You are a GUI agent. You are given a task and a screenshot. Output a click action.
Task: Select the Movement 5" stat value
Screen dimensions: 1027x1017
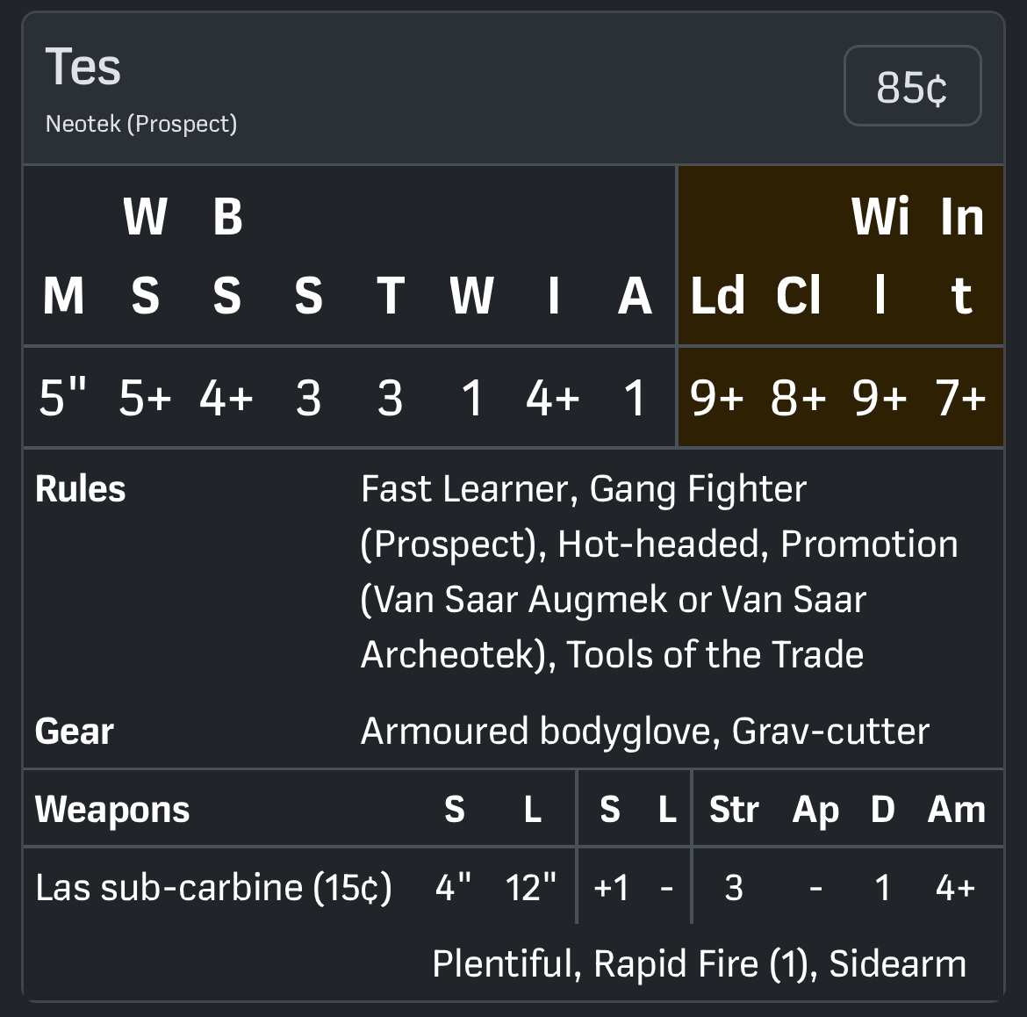tap(63, 398)
